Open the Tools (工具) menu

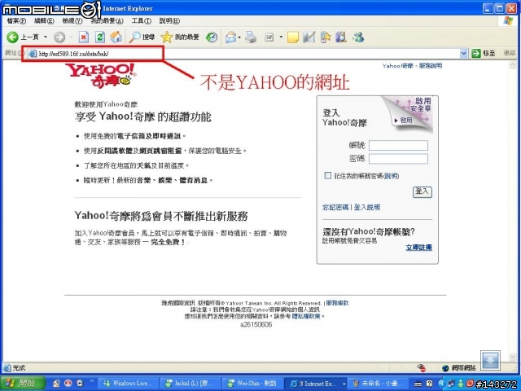(141, 20)
